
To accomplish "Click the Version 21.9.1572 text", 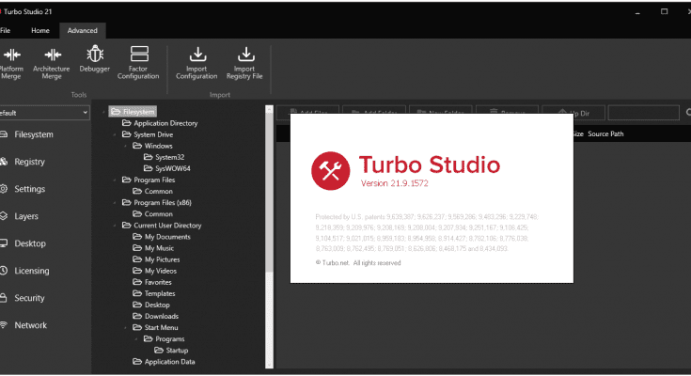I will pyautogui.click(x=395, y=183).
